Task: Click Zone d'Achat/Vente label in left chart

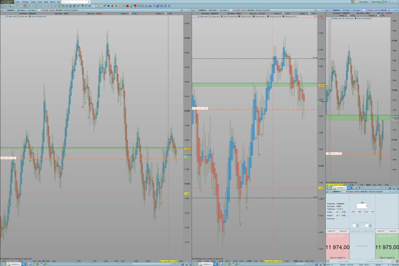Action: 37,17
